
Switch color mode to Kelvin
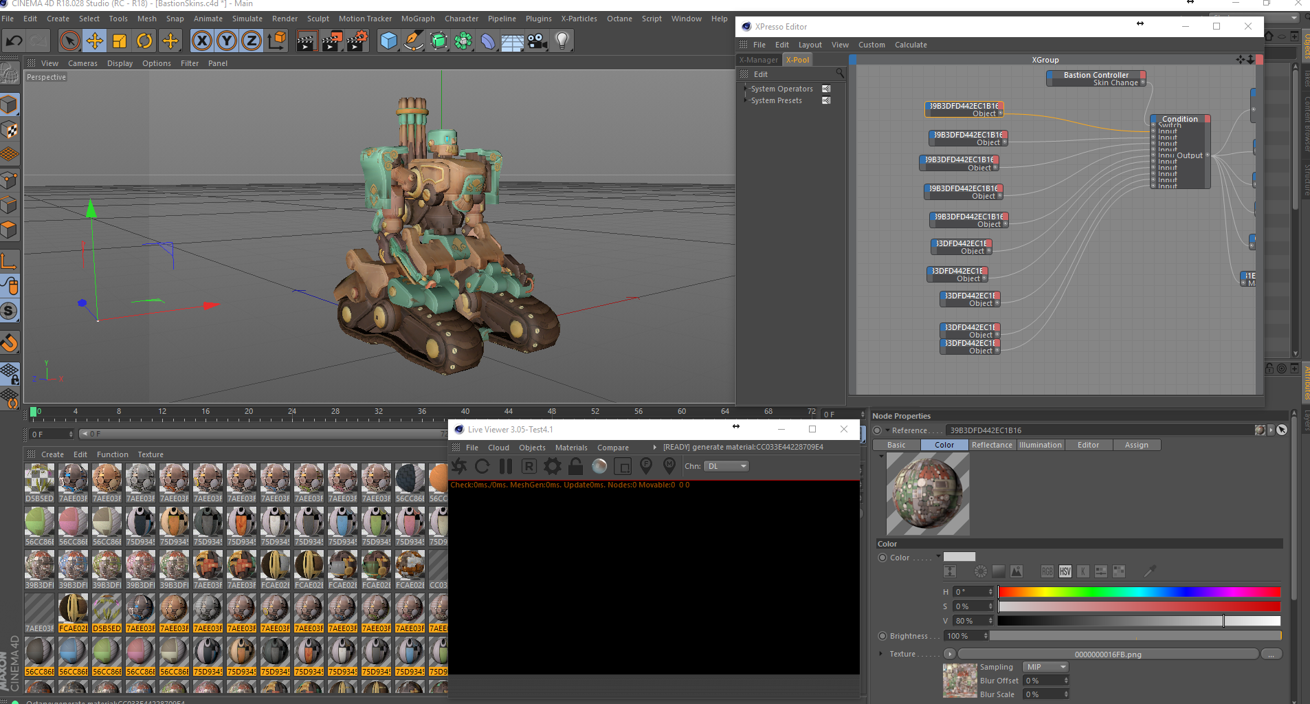point(1083,571)
